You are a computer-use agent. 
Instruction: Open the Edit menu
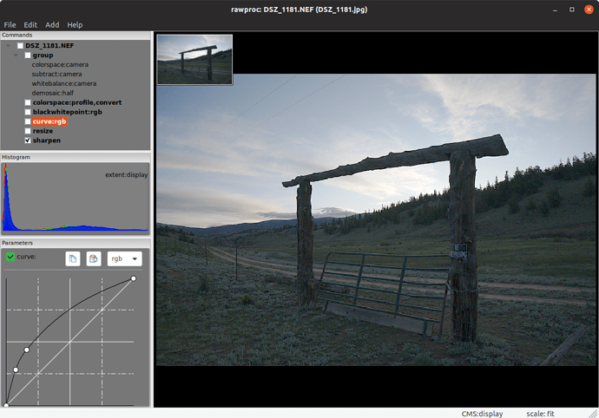click(30, 25)
